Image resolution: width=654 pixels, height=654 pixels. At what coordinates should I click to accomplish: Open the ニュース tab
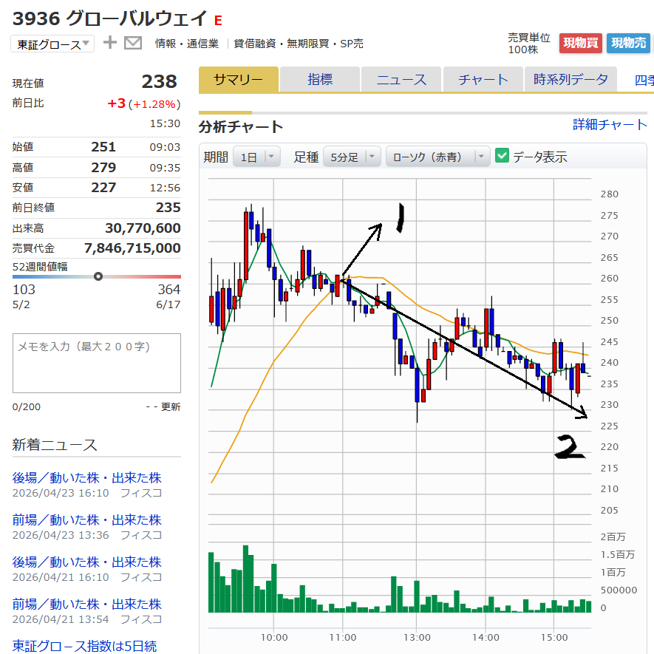401,80
